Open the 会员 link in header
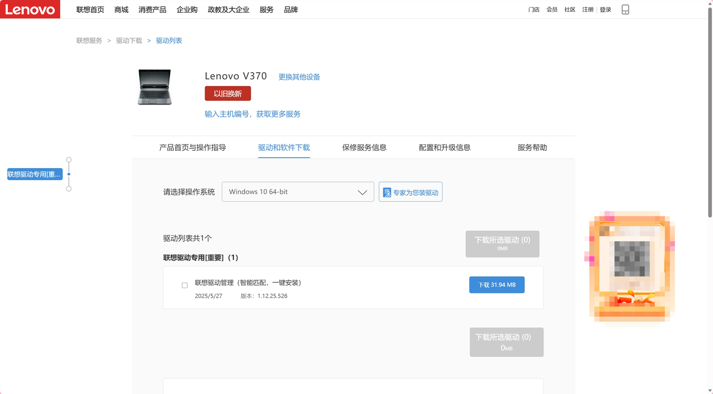Viewport: 713px width, 394px height. pos(552,10)
